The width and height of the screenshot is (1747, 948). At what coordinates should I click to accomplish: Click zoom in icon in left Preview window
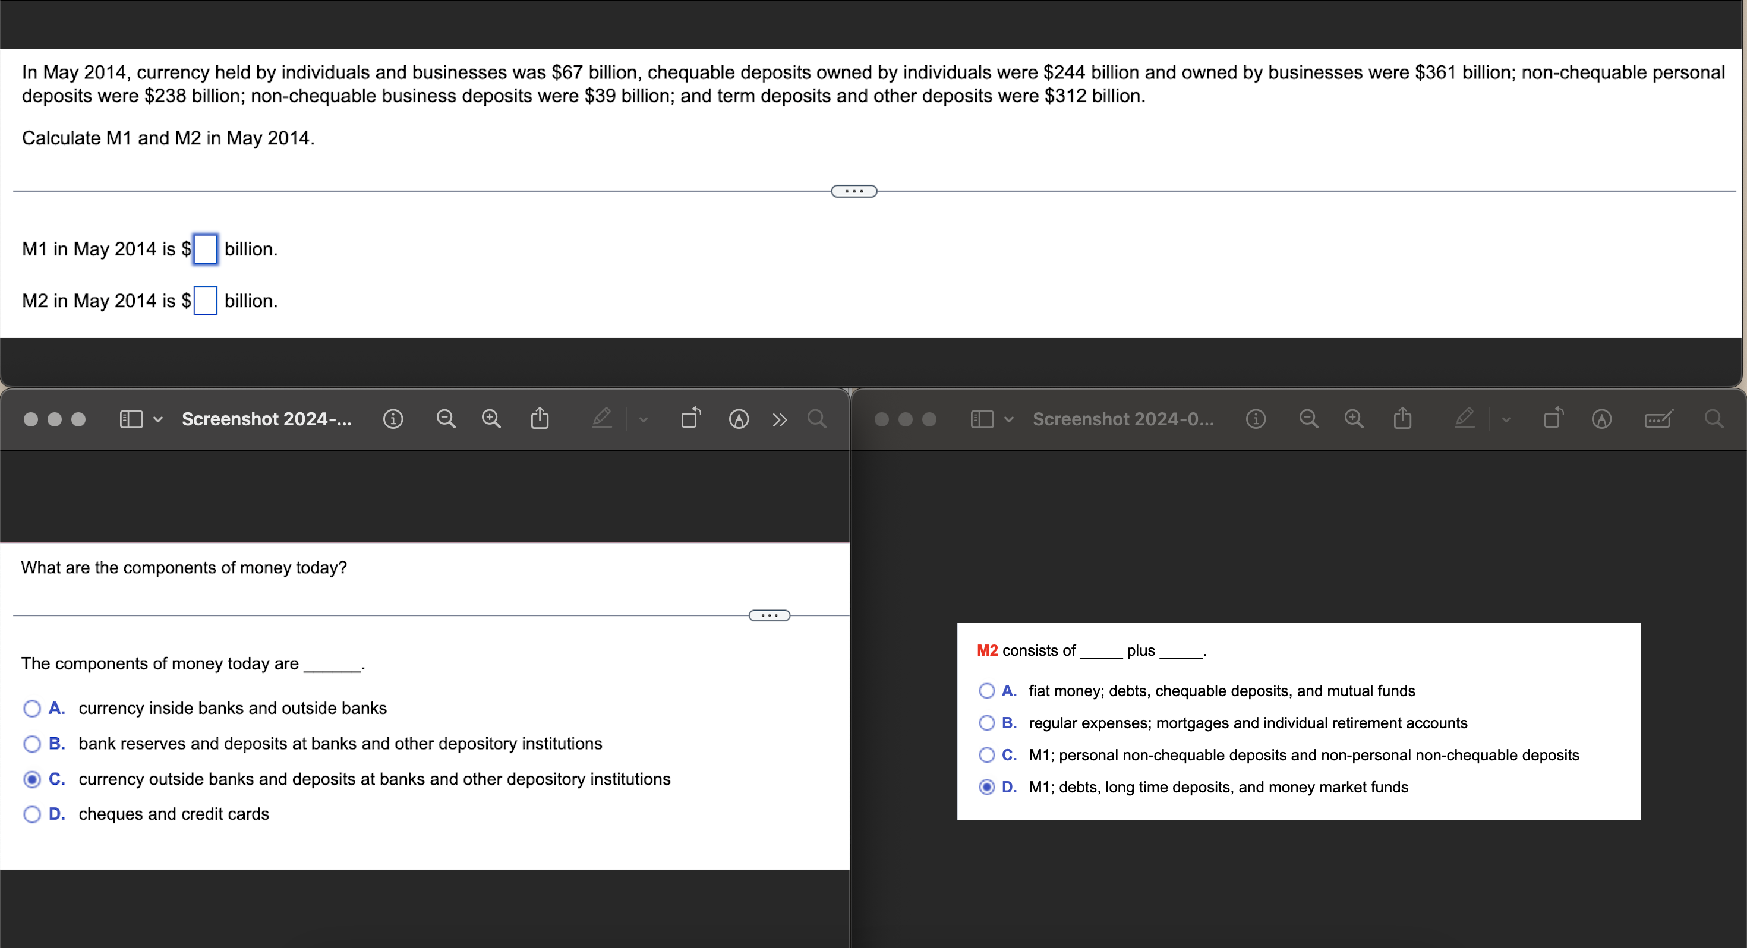pyautogui.click(x=491, y=419)
